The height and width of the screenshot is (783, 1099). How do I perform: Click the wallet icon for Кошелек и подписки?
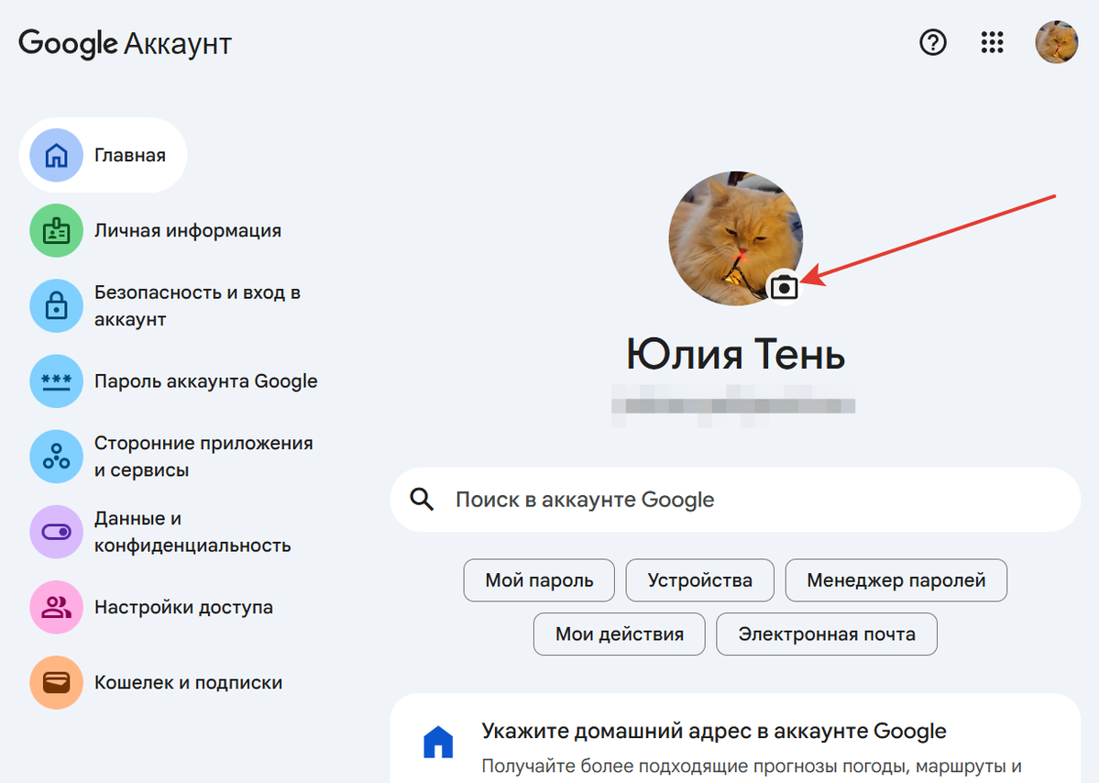pos(56,682)
